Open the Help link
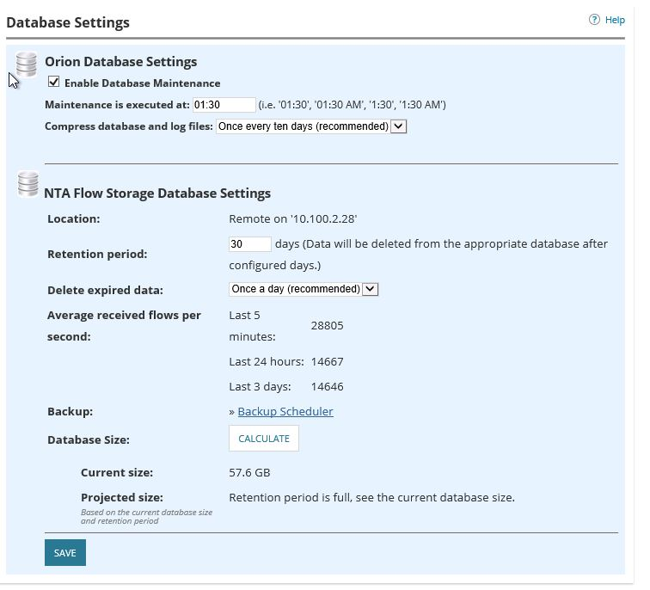The width and height of the screenshot is (650, 590). coord(615,20)
